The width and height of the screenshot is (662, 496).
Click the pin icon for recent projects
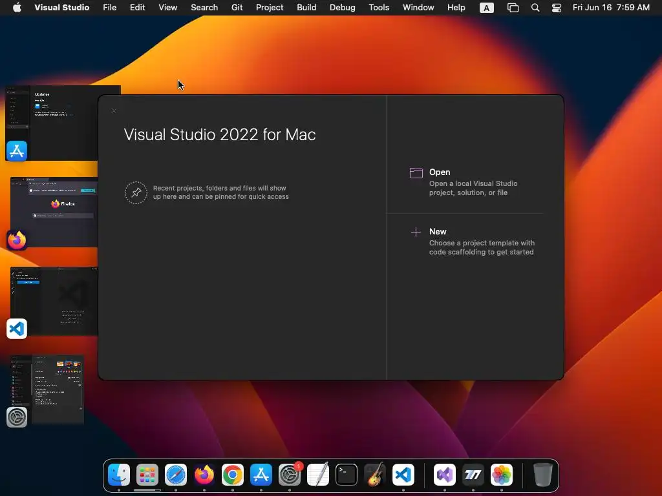[x=136, y=192]
